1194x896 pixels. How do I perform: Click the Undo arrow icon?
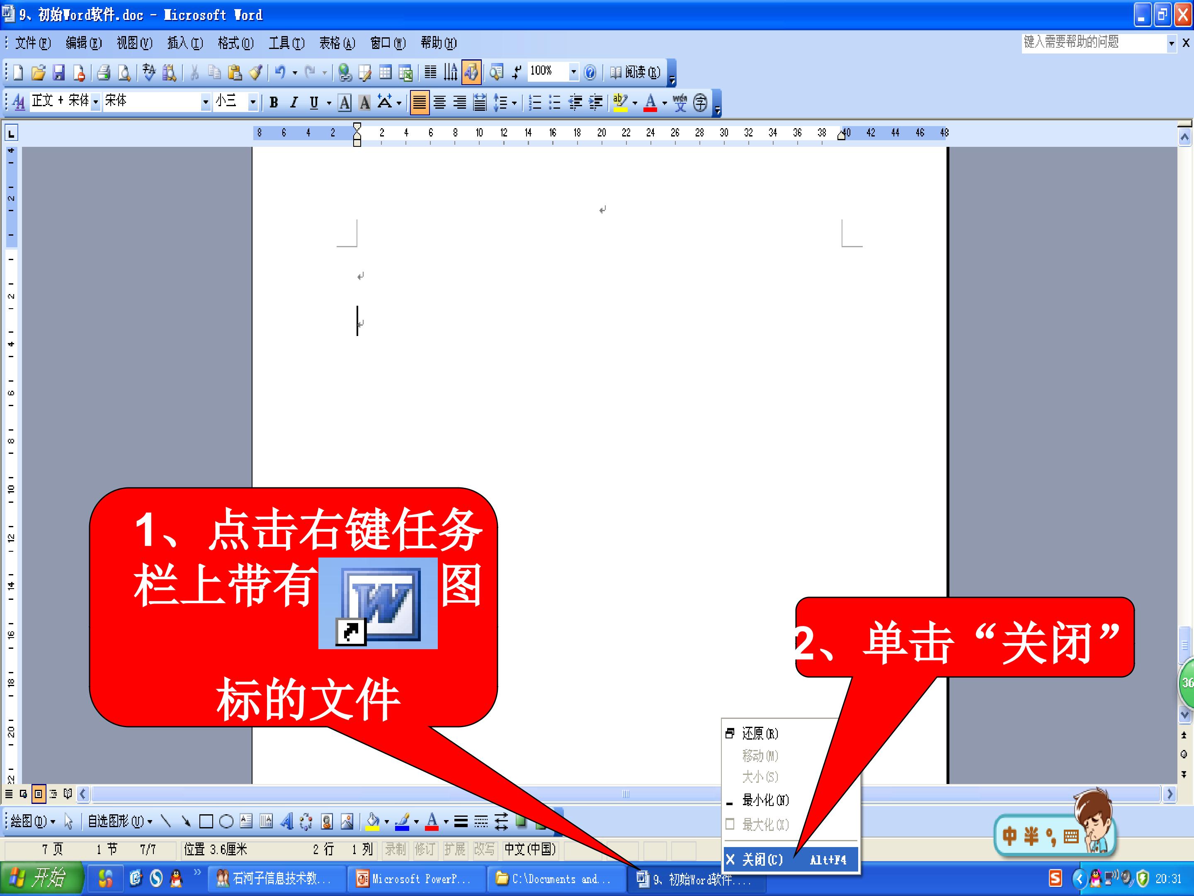pos(279,72)
